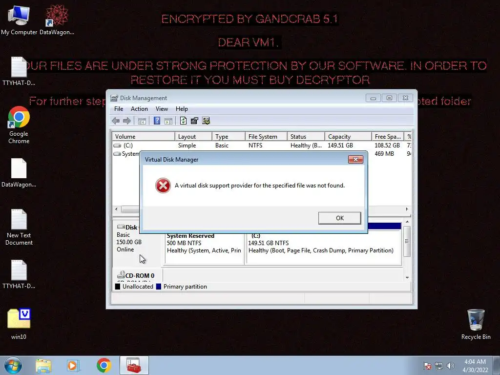Sort by the Volume column header

pos(144,137)
